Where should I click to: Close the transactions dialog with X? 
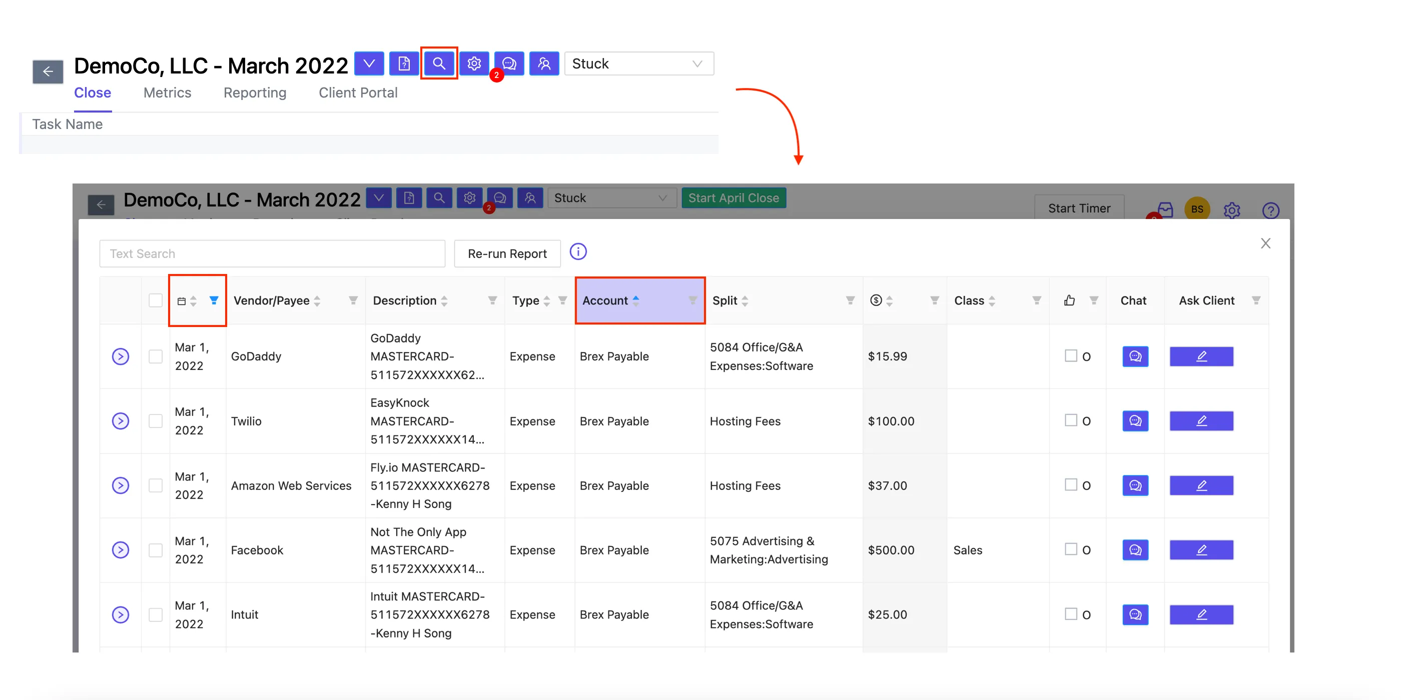1266,243
